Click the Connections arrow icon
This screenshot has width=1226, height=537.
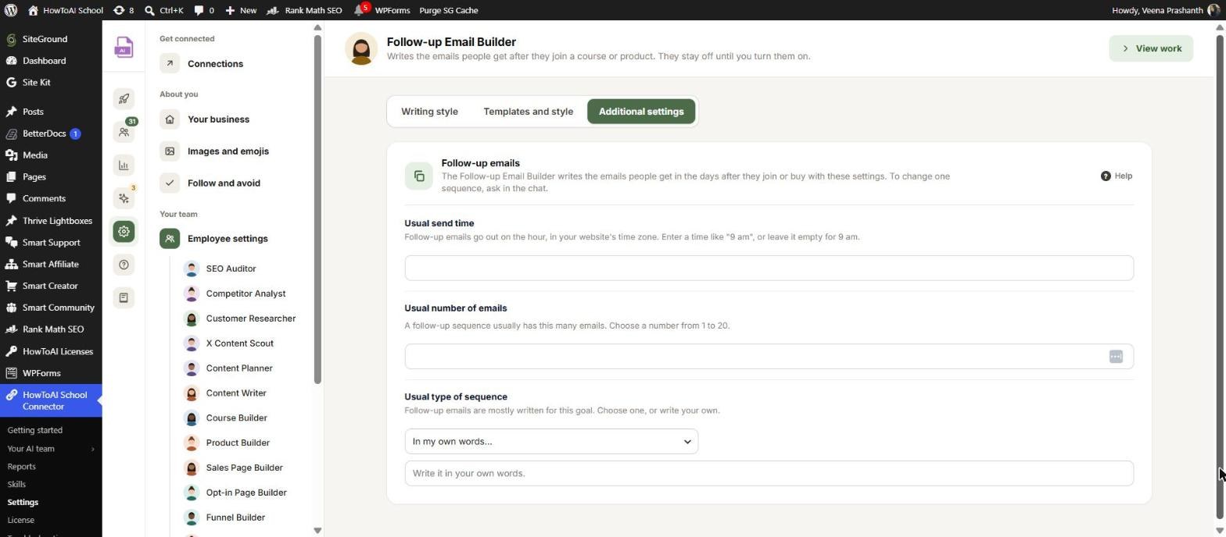(x=170, y=63)
